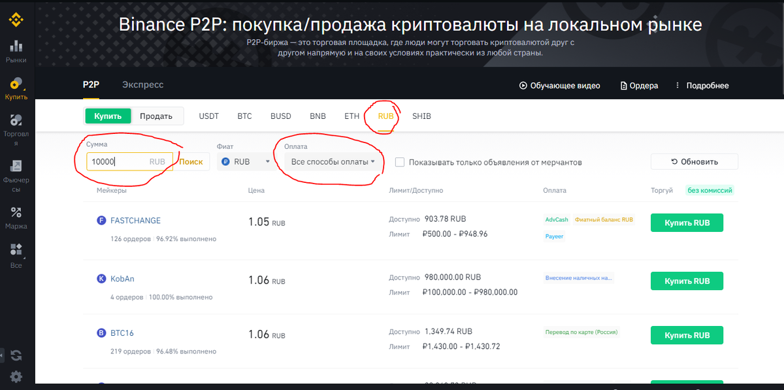Open BTC16 maker profile

122,333
